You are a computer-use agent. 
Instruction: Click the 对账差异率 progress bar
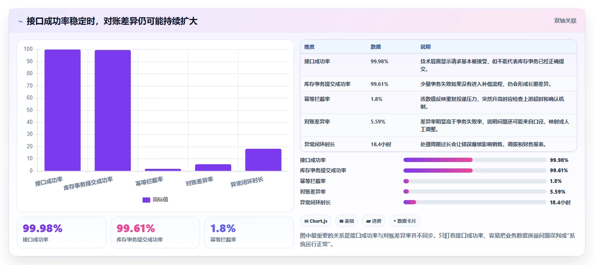475,192
